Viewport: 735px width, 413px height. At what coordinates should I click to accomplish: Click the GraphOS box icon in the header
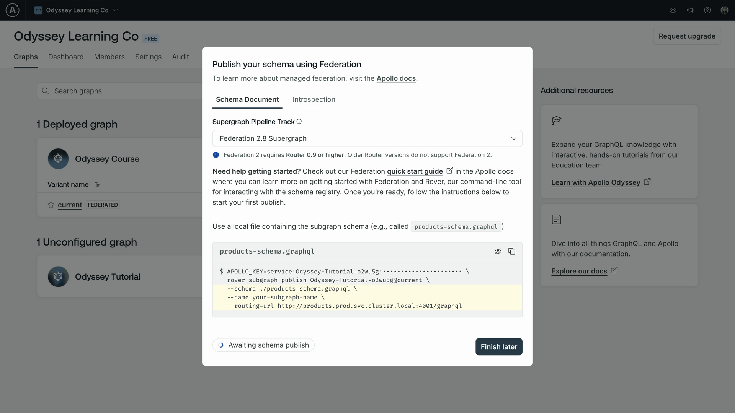click(x=673, y=10)
